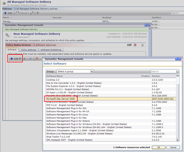Sort by the Software Name column header
The height and width of the screenshot is (152, 184).
point(93,76)
